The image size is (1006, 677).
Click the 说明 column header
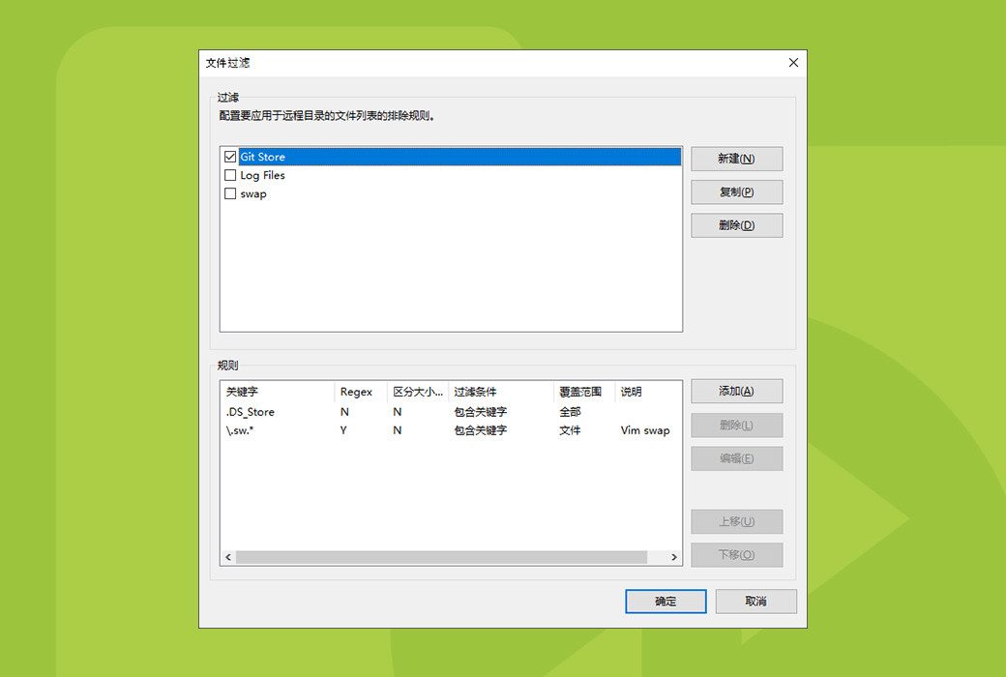pos(647,392)
